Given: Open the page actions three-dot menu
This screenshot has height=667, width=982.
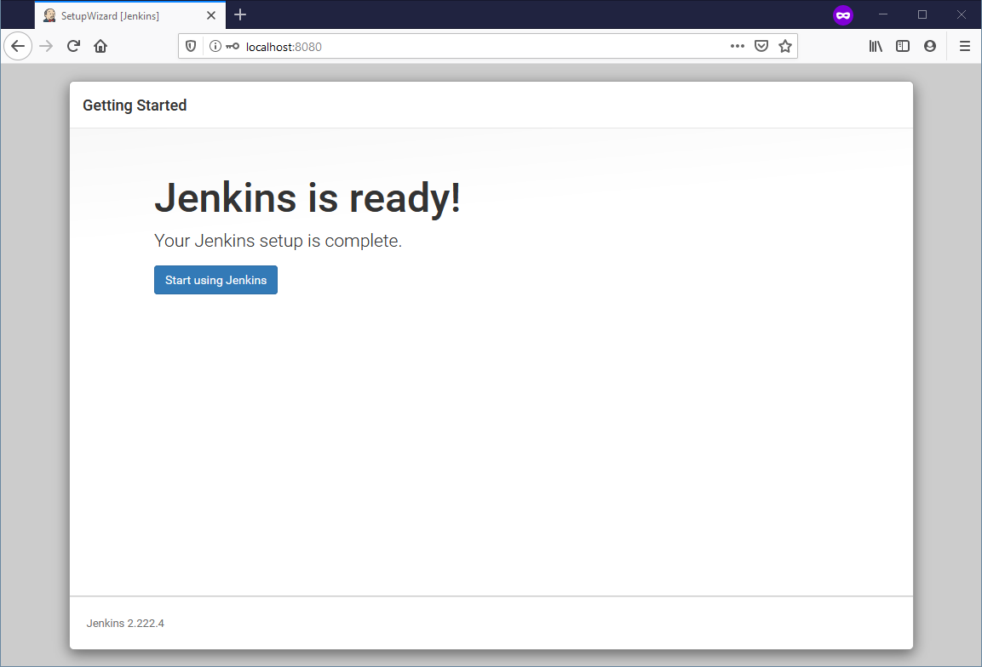Looking at the screenshot, I should [x=738, y=46].
